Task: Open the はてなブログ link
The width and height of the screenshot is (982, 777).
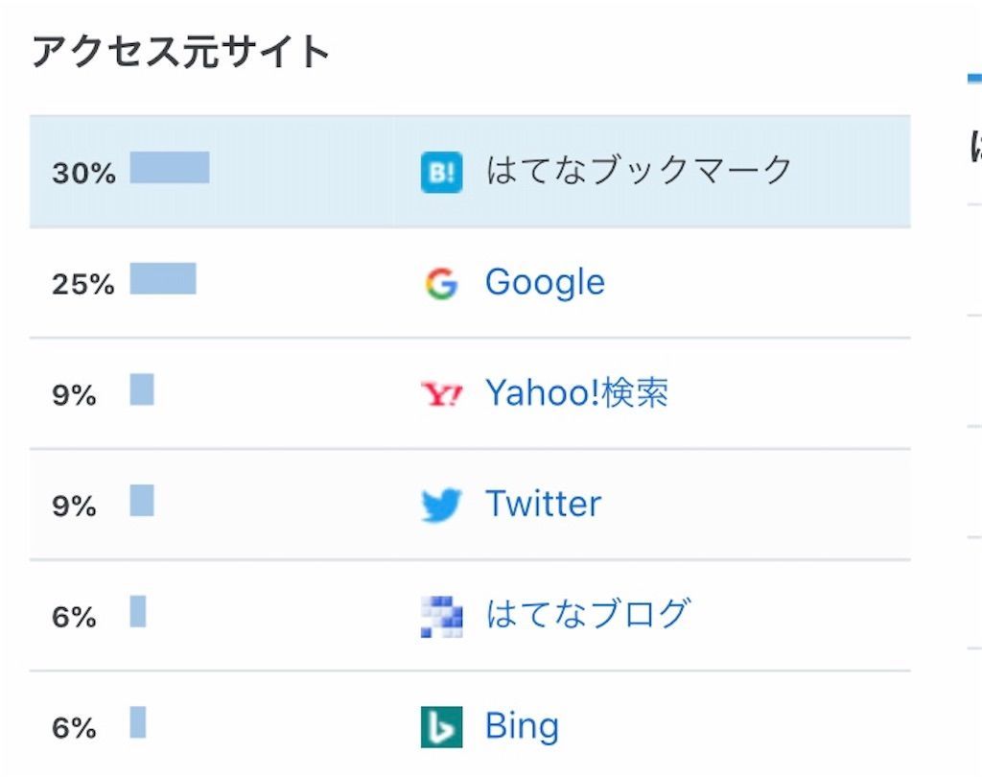Action: click(x=588, y=614)
